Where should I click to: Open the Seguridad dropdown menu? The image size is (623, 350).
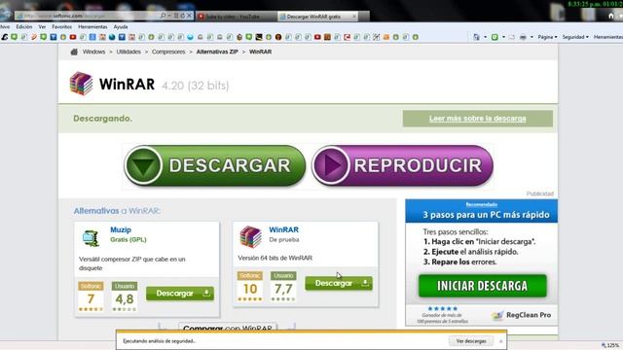click(575, 37)
